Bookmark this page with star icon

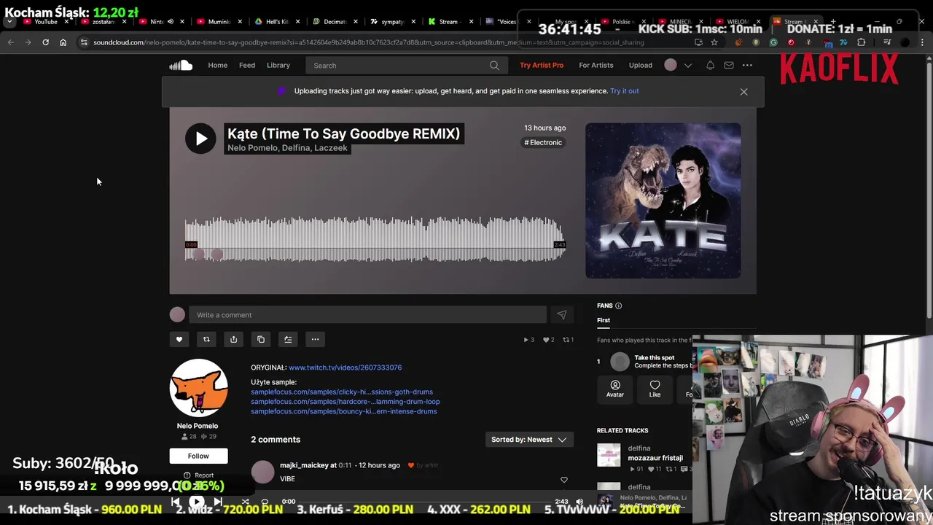(714, 42)
